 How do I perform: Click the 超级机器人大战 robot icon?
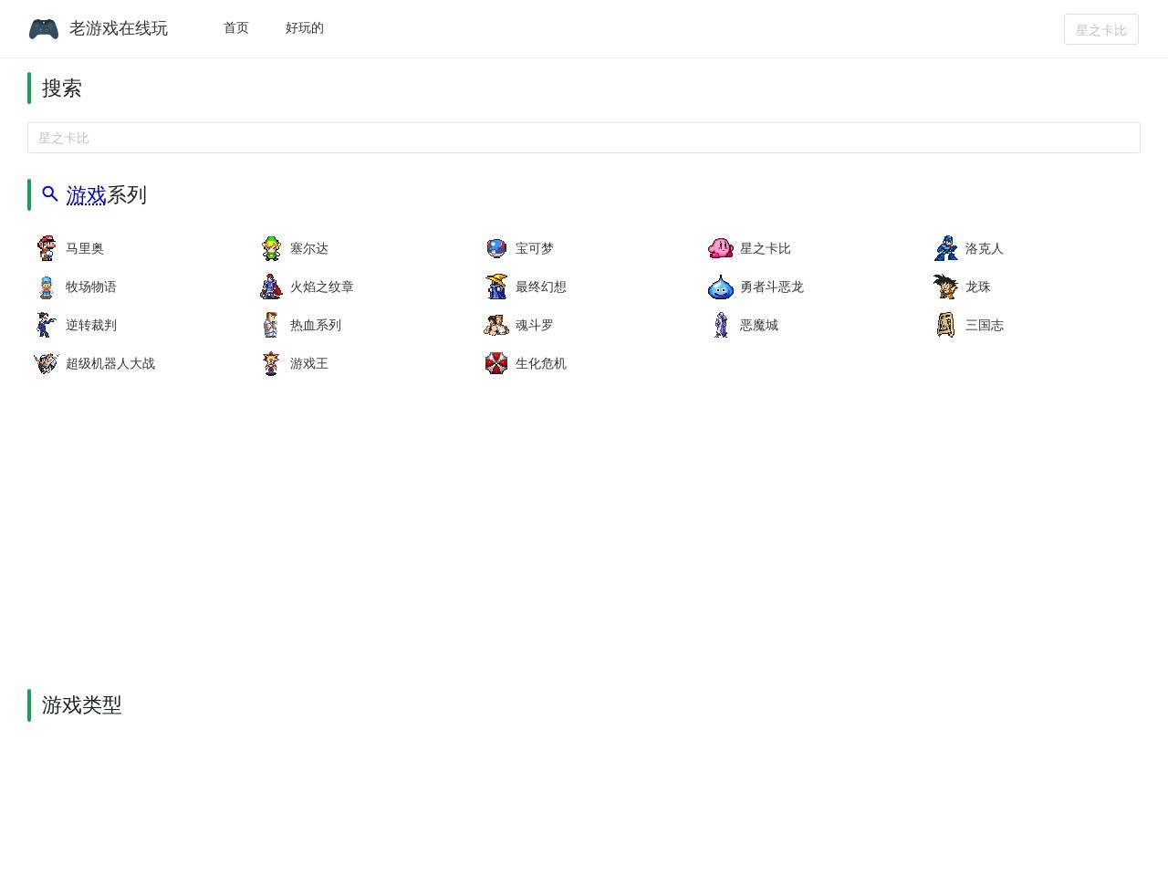pyautogui.click(x=46, y=363)
